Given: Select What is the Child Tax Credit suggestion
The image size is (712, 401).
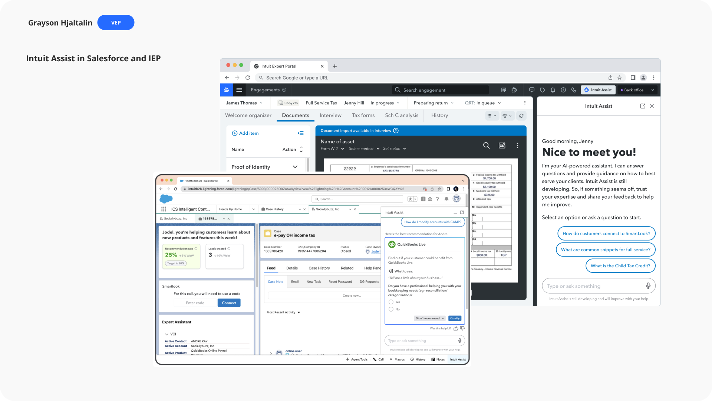Looking at the screenshot, I should tap(620, 266).
